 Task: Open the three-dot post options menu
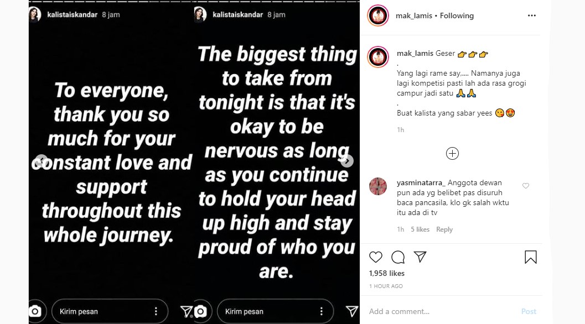532,16
